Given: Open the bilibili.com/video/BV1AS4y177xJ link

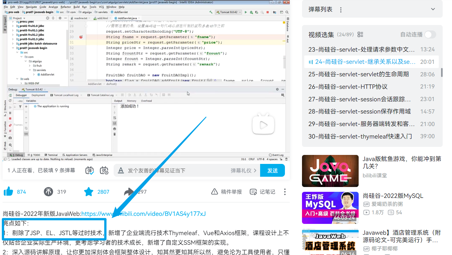Looking at the screenshot, I should tap(144, 214).
